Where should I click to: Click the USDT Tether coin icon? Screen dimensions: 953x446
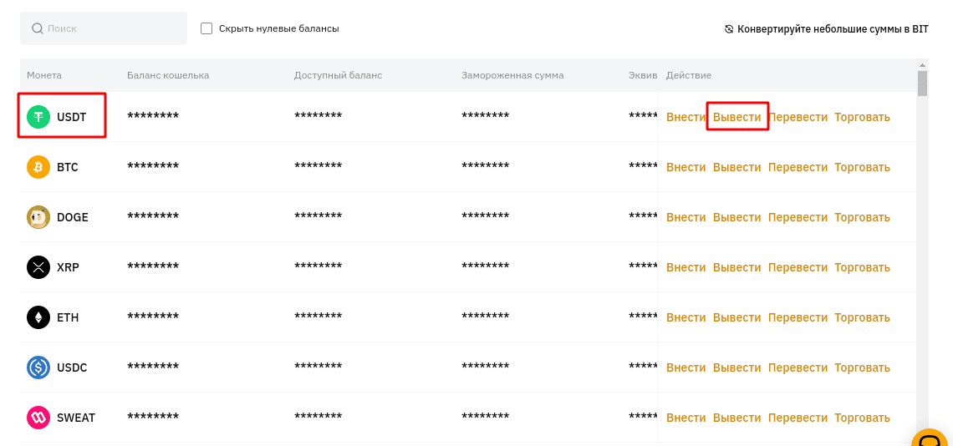click(x=38, y=117)
